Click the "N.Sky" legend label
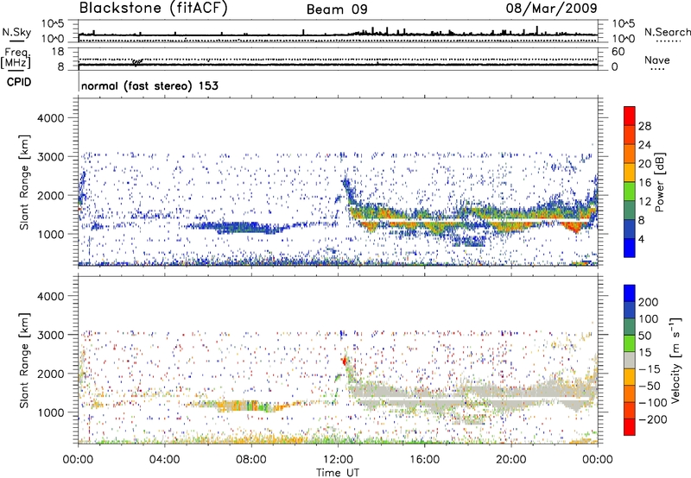Screen dimensions: 691x478 pos(16,32)
